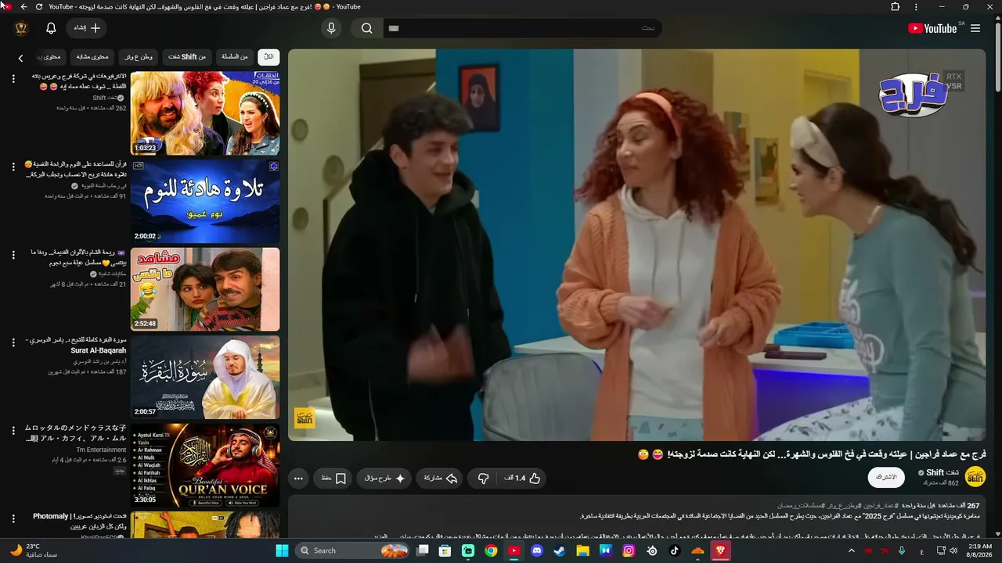The image size is (1002, 563).
Task: Select the الكل filter chip
Action: pyautogui.click(x=269, y=56)
